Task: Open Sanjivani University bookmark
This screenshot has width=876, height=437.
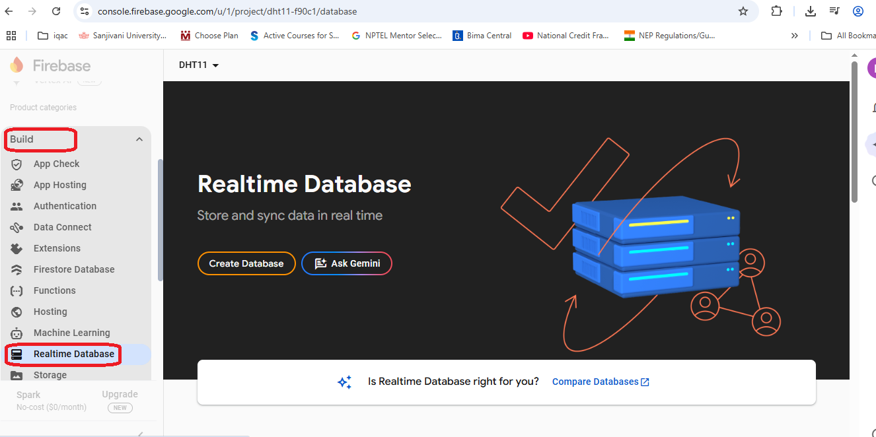Action: pos(122,36)
